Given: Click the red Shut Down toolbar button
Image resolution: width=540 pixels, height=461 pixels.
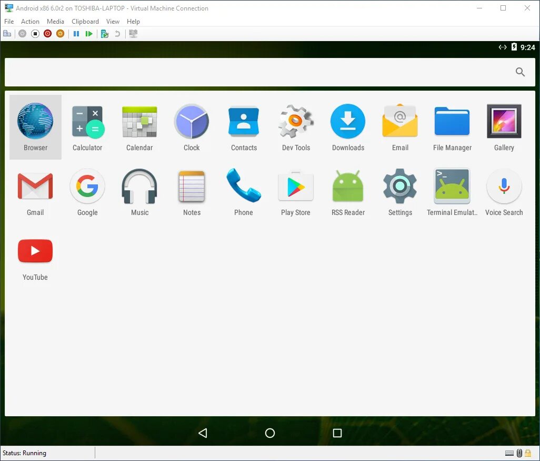Looking at the screenshot, I should coord(47,33).
